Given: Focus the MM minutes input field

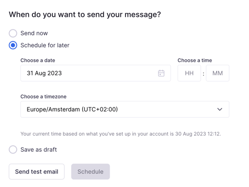Looking at the screenshot, I should point(218,73).
